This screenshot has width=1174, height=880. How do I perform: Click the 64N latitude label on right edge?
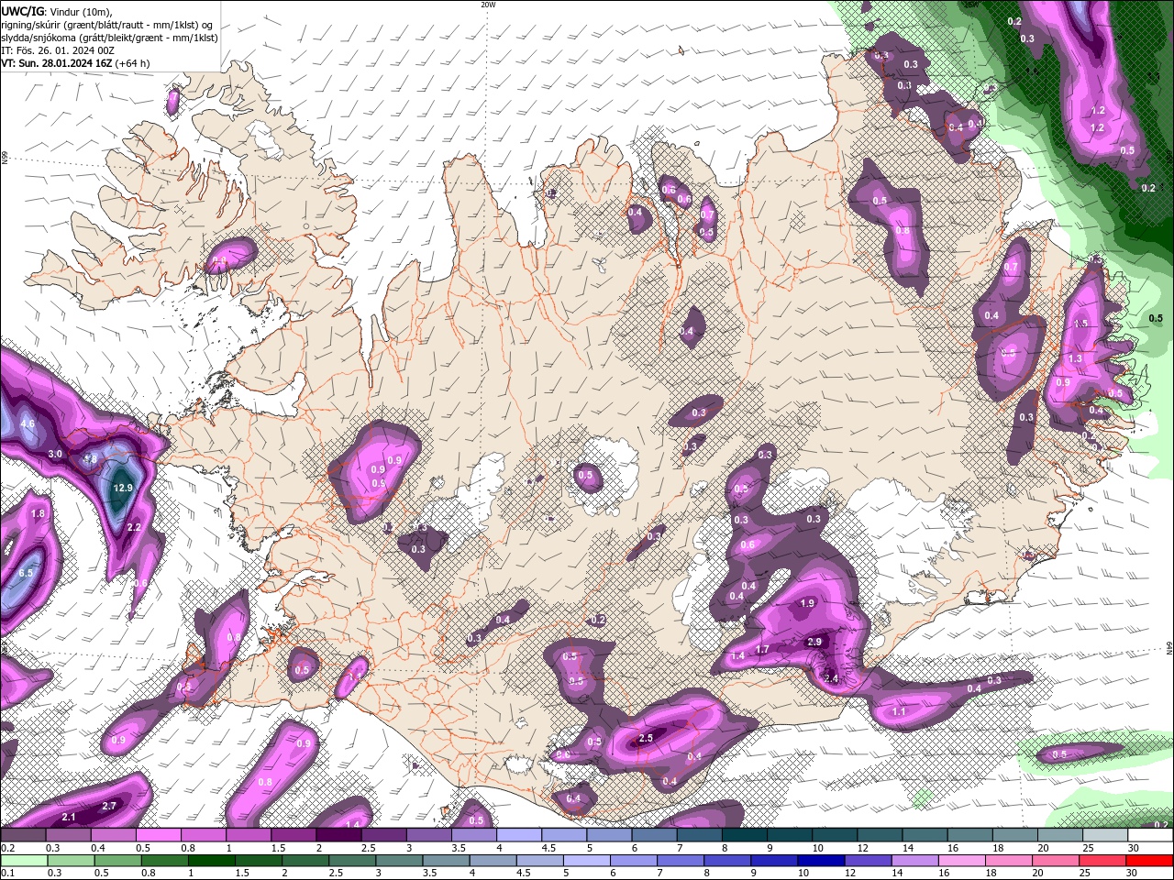pos(1169,649)
